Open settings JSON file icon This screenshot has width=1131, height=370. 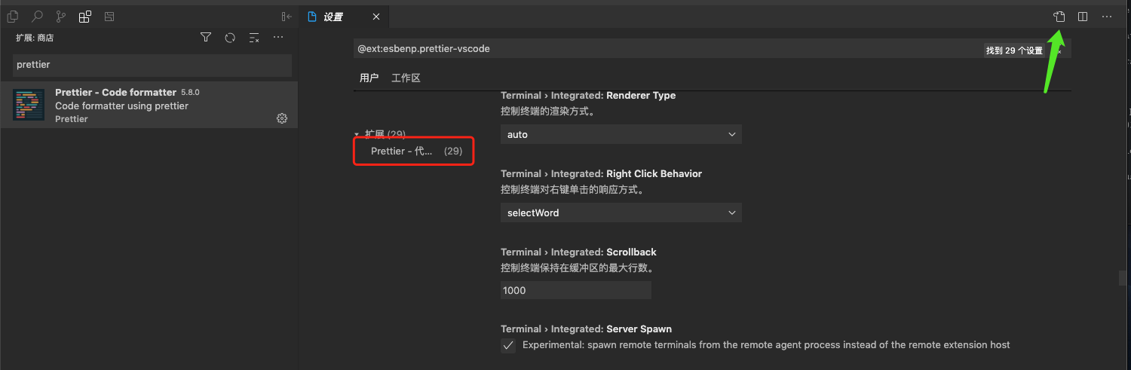pyautogui.click(x=1059, y=17)
